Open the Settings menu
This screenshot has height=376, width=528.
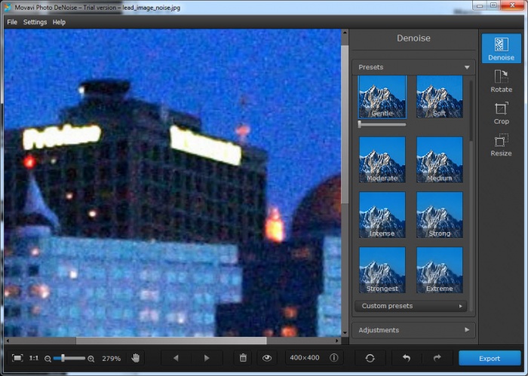click(35, 22)
